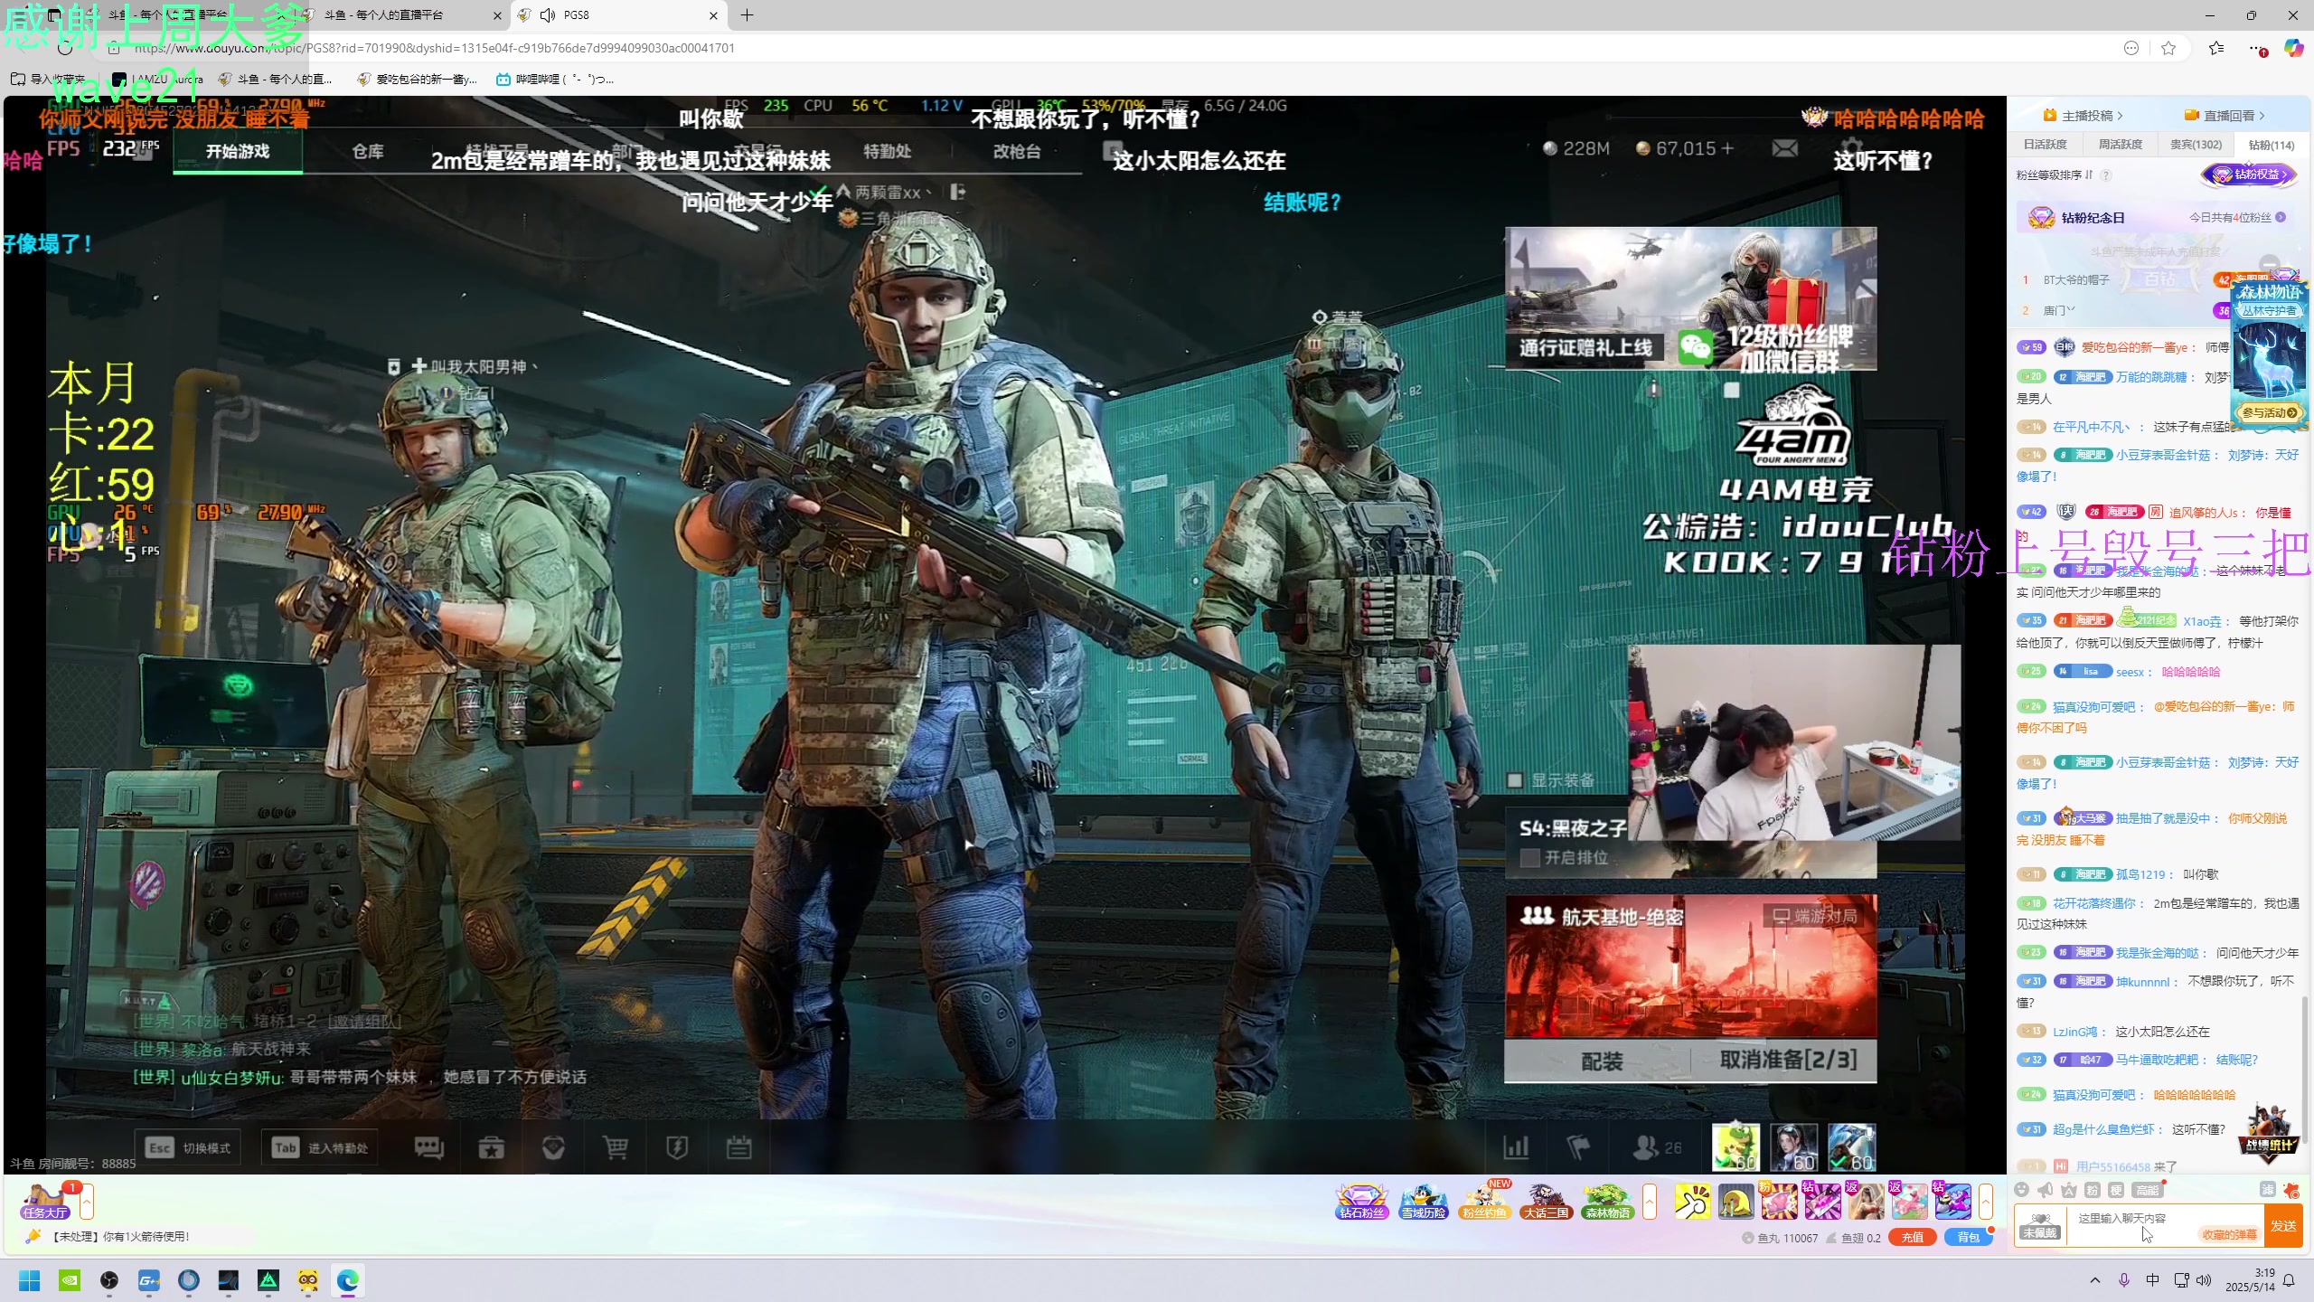Open the 背包 backpack button
Viewport: 2314px width, 1302px height.
(x=1968, y=1238)
